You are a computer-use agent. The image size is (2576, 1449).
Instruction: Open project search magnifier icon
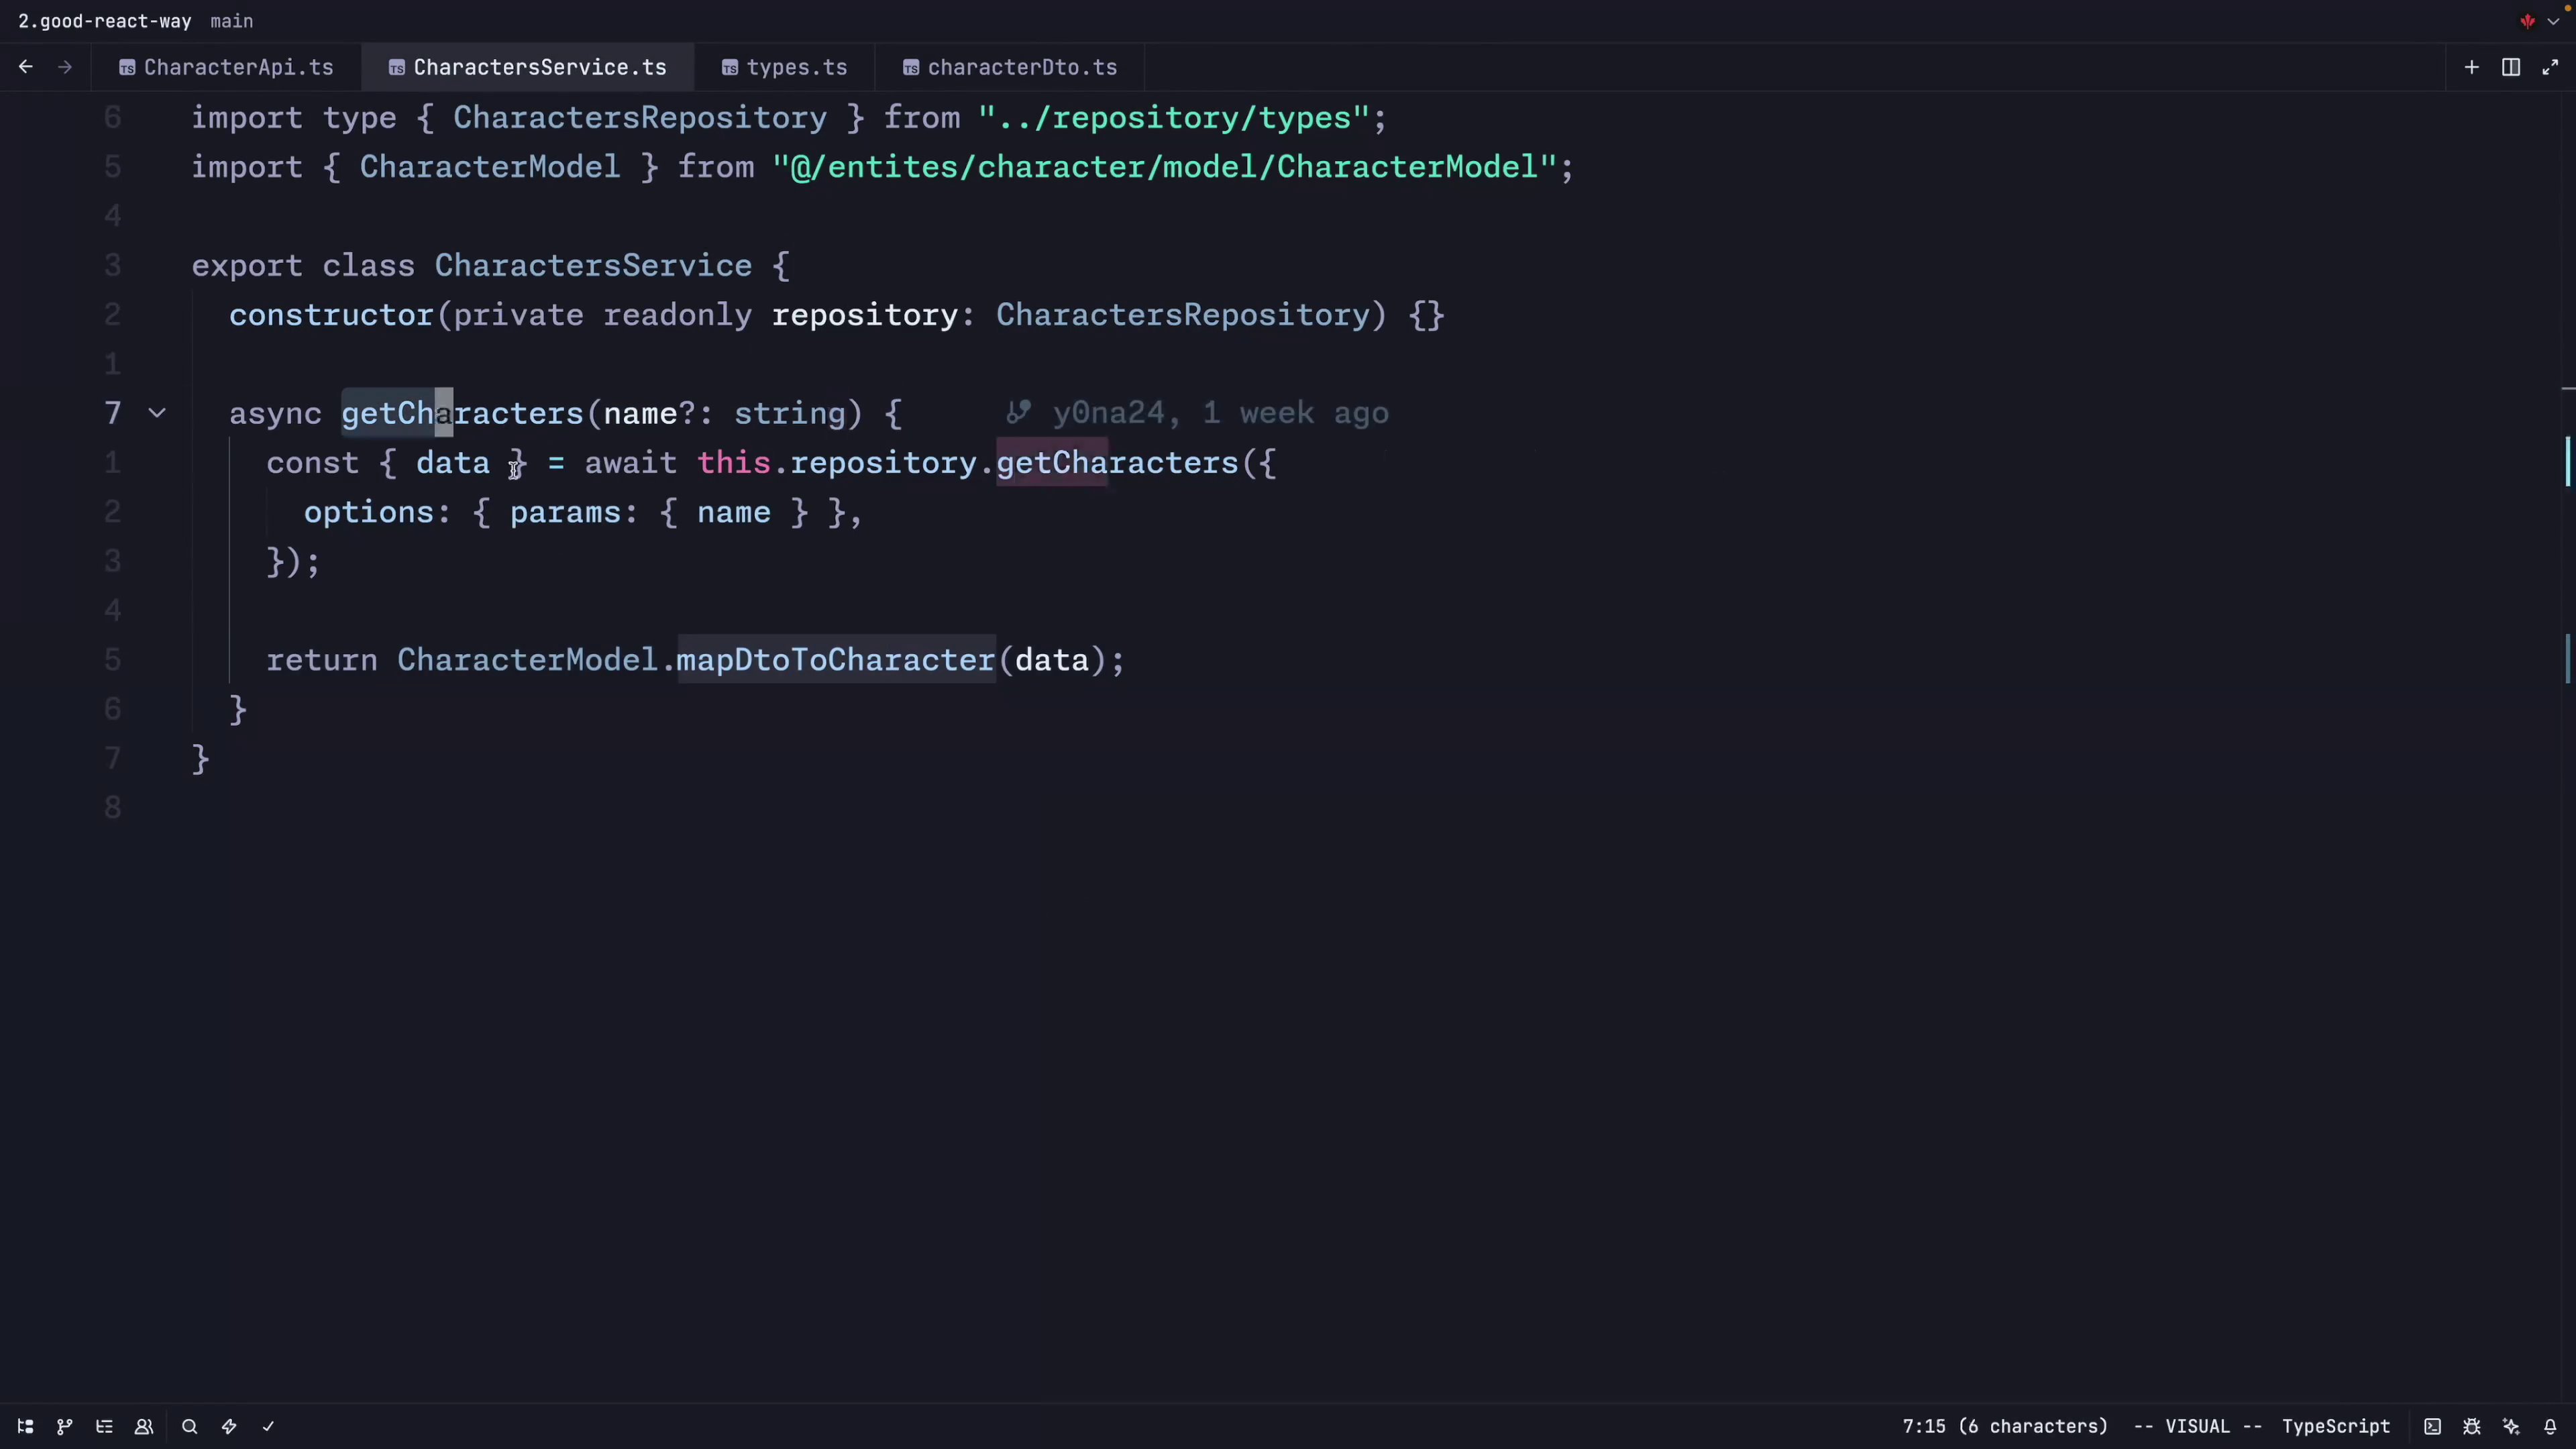coord(189,1426)
